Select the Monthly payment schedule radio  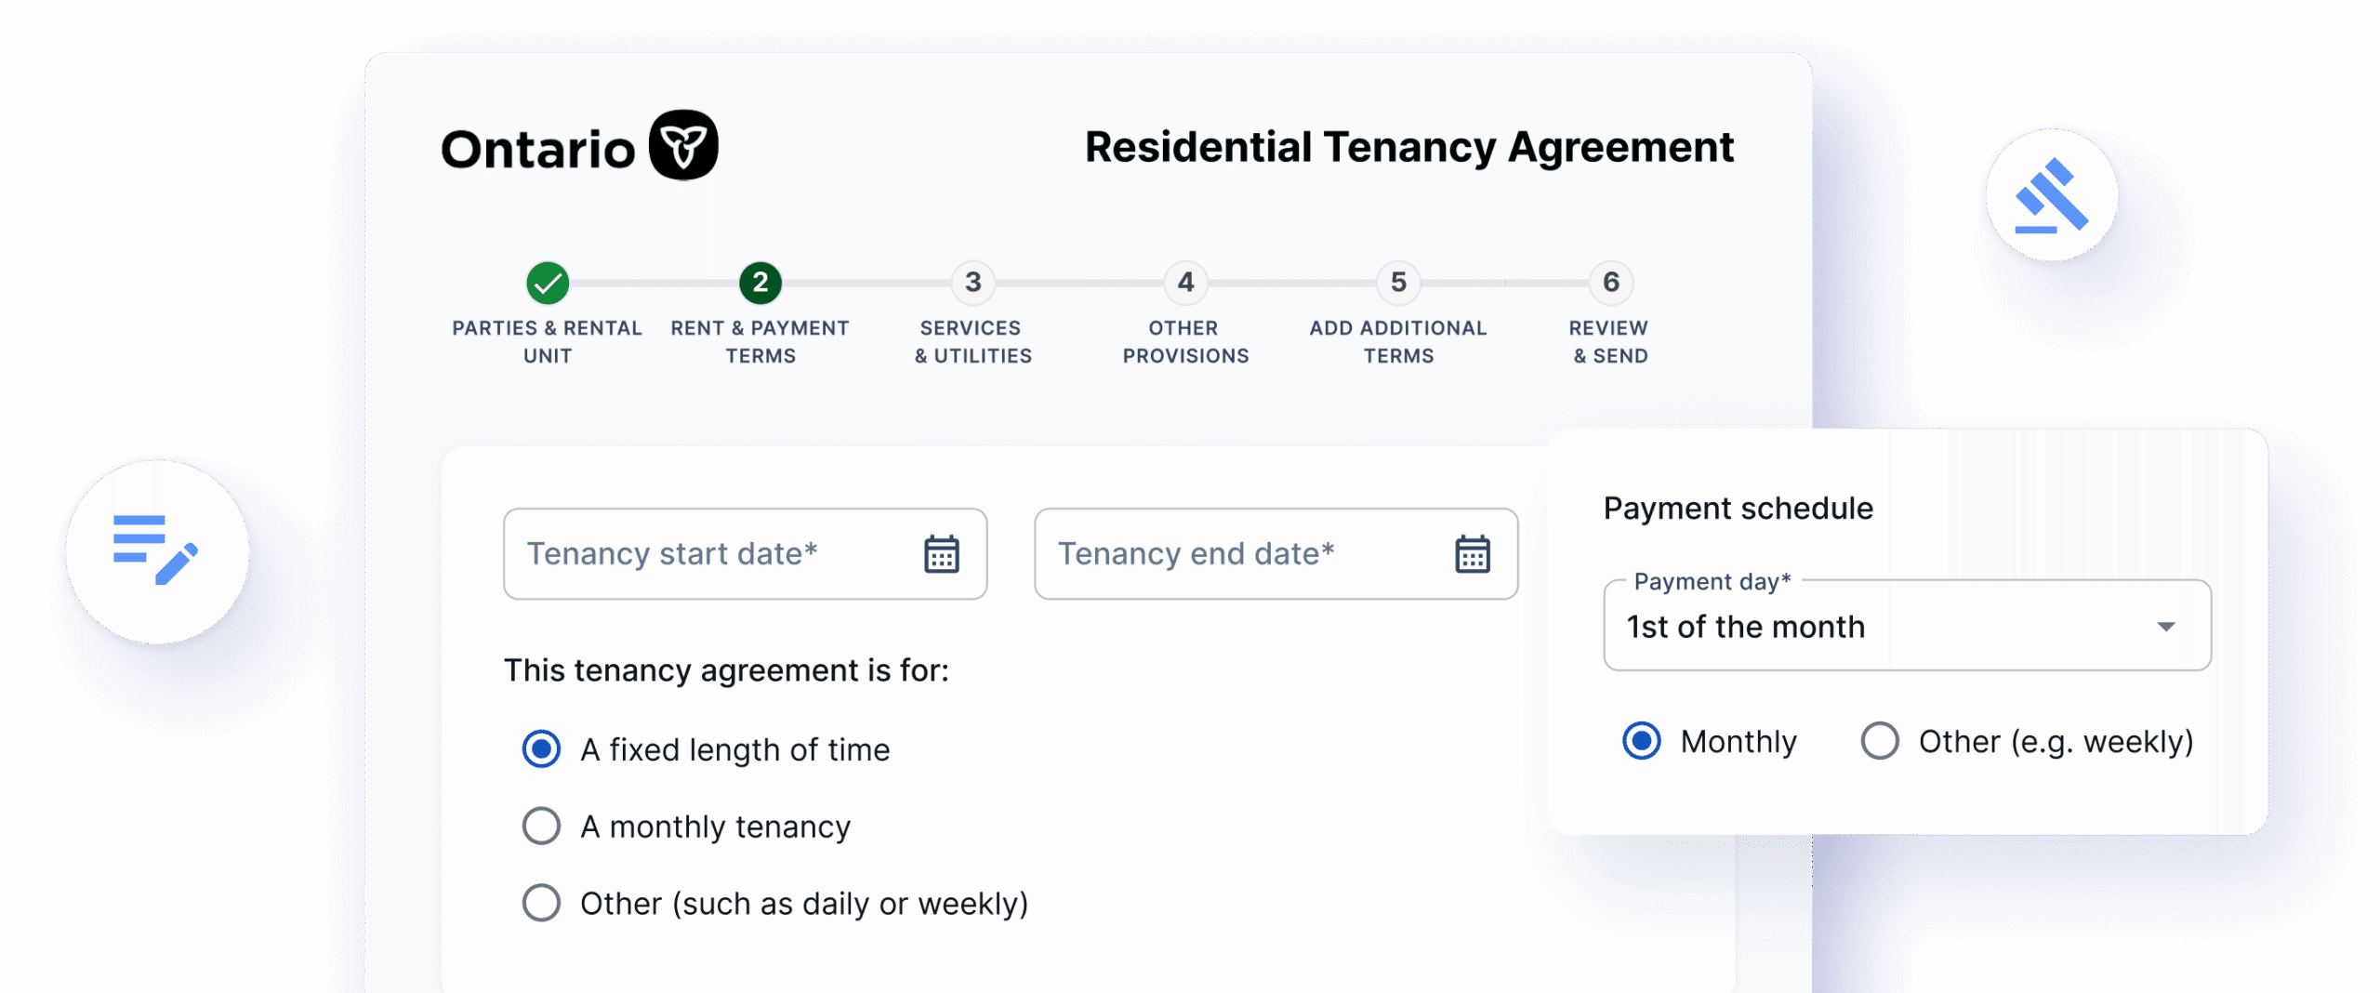(1642, 741)
